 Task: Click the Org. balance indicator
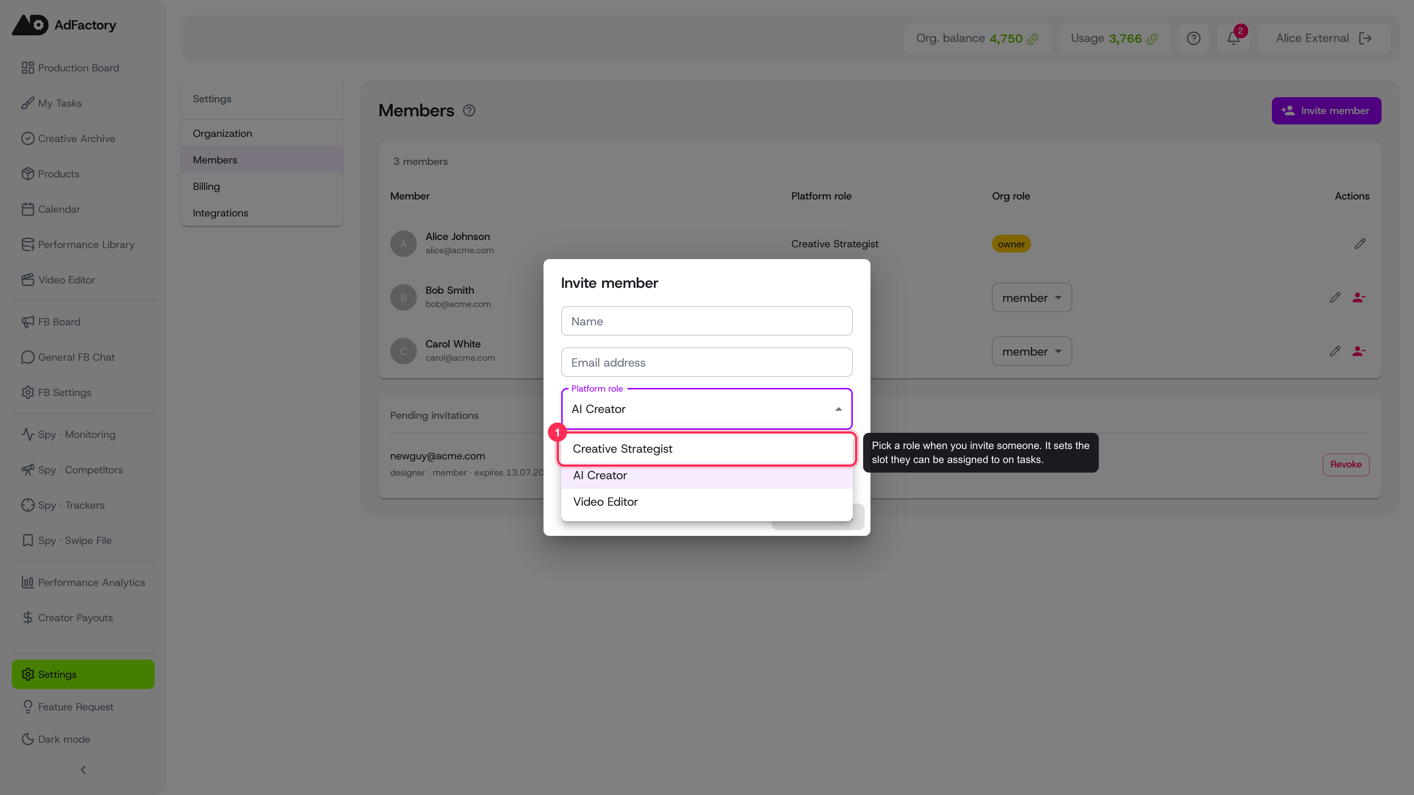point(977,38)
